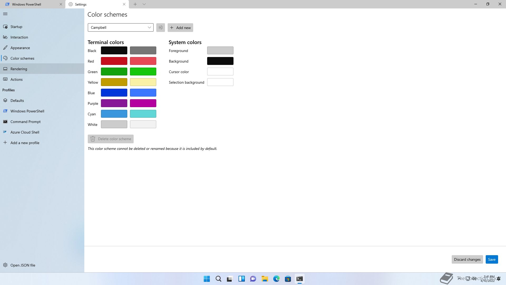
Task: Open Azure Cloud Shell profile settings
Action: point(42,132)
